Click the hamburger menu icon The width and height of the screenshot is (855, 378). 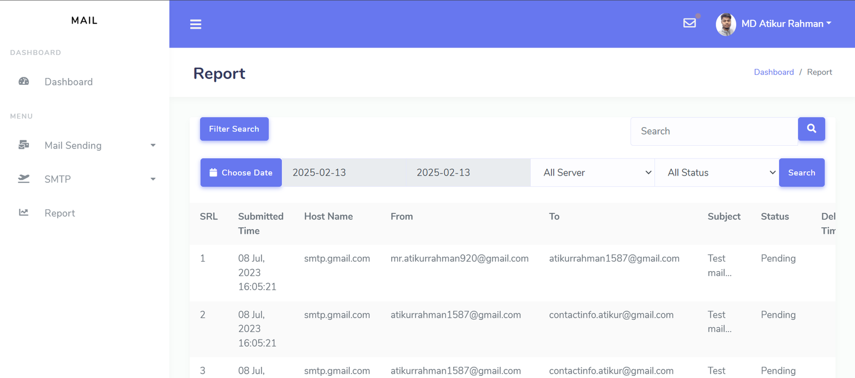click(196, 24)
